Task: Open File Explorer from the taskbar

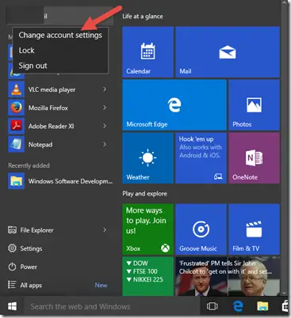Action: point(262,306)
